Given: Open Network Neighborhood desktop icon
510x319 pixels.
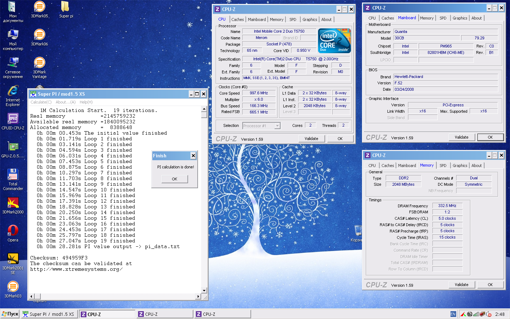Looking at the screenshot, I should click(x=13, y=68).
